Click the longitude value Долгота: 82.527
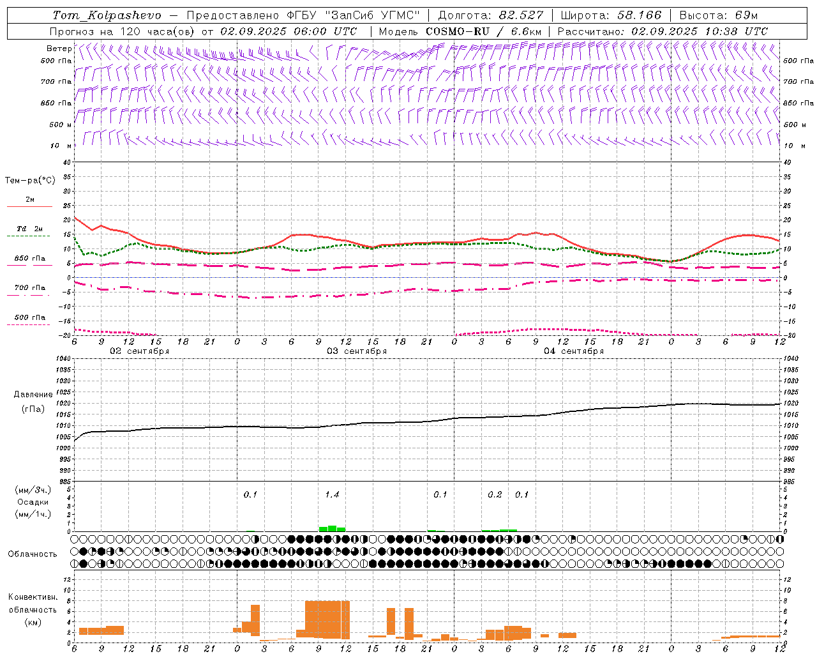 tap(491, 15)
